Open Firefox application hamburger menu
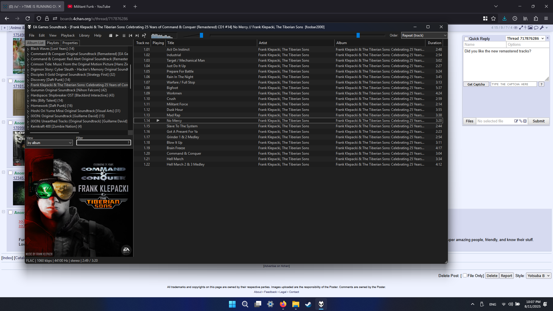The image size is (553, 311). 546,18
